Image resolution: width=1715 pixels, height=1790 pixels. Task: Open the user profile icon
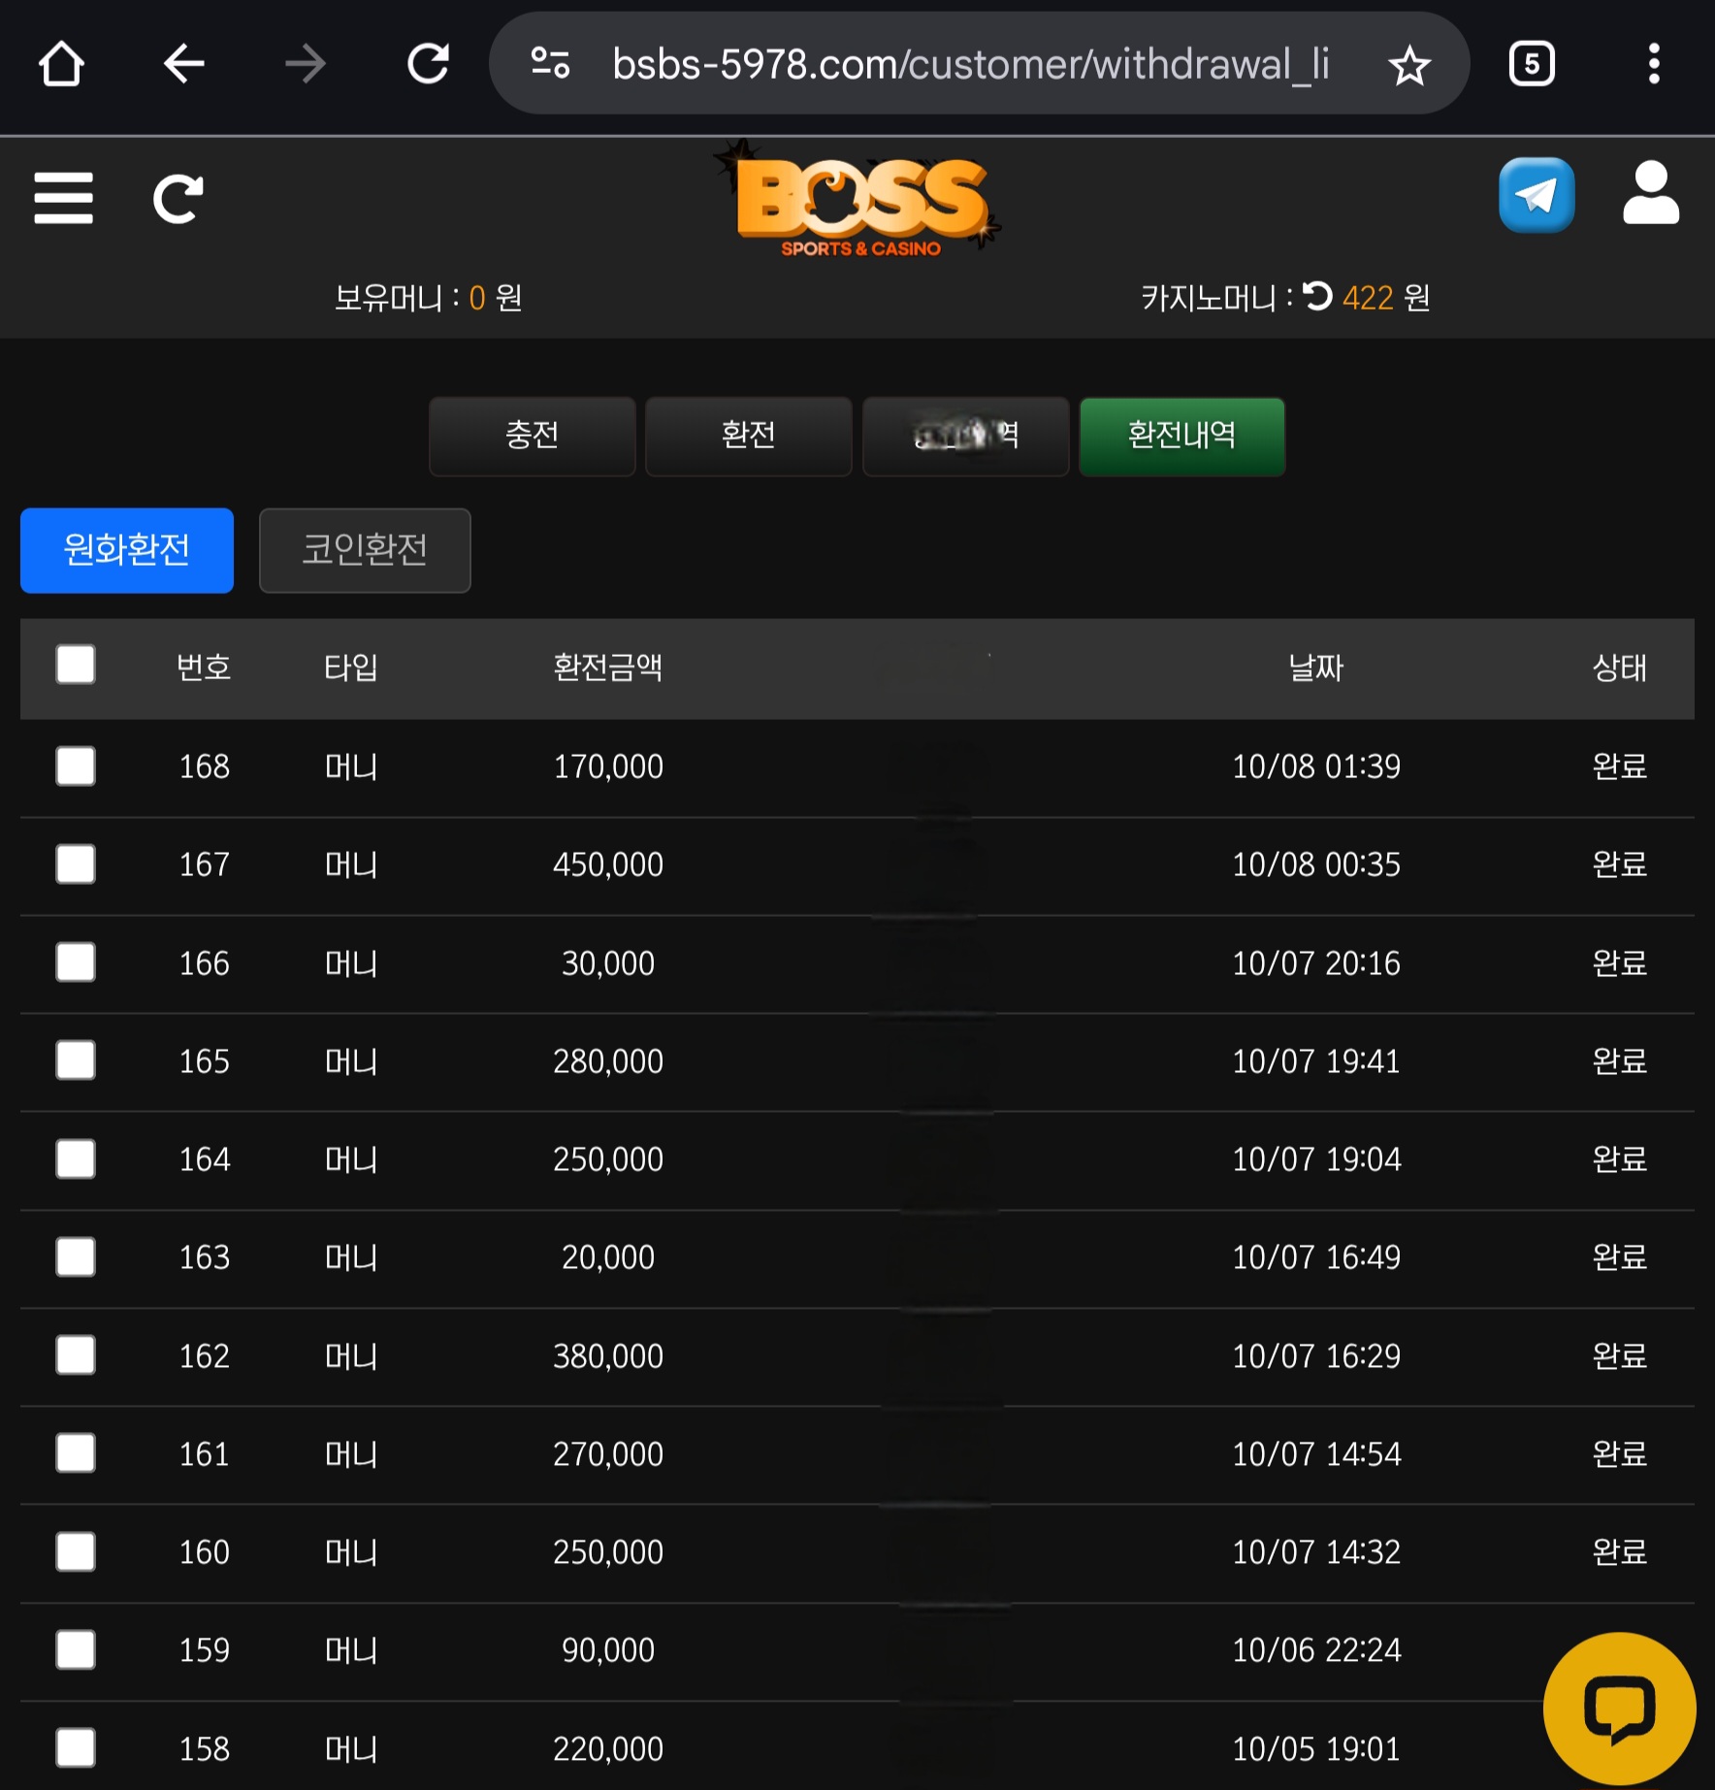point(1650,195)
